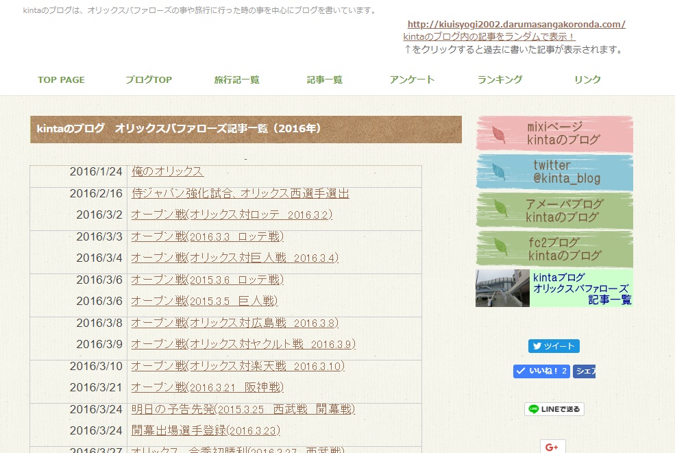Open オープン戦(オリックス対巨人戦 2016.3.4) link

click(x=234, y=258)
